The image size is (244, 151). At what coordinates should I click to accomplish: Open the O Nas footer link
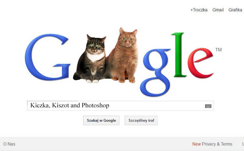9,144
